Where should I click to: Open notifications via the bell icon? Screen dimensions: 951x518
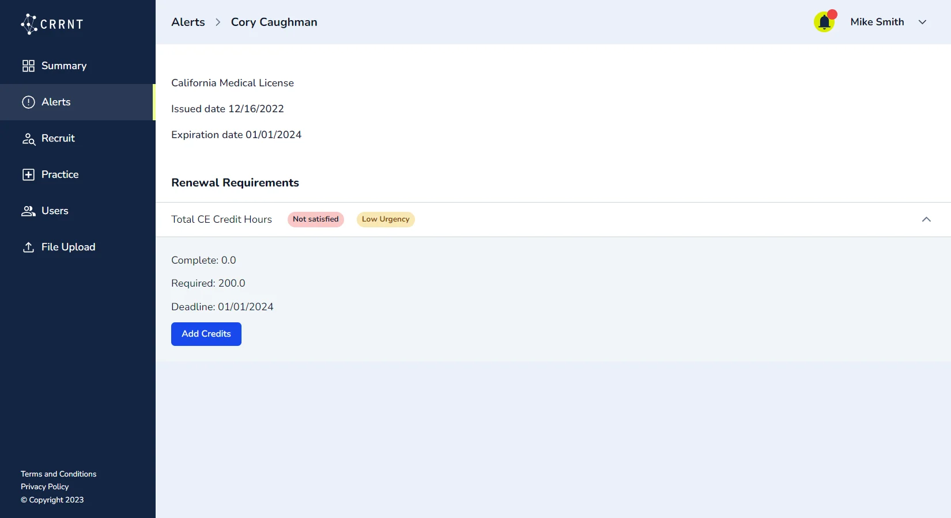[824, 22]
